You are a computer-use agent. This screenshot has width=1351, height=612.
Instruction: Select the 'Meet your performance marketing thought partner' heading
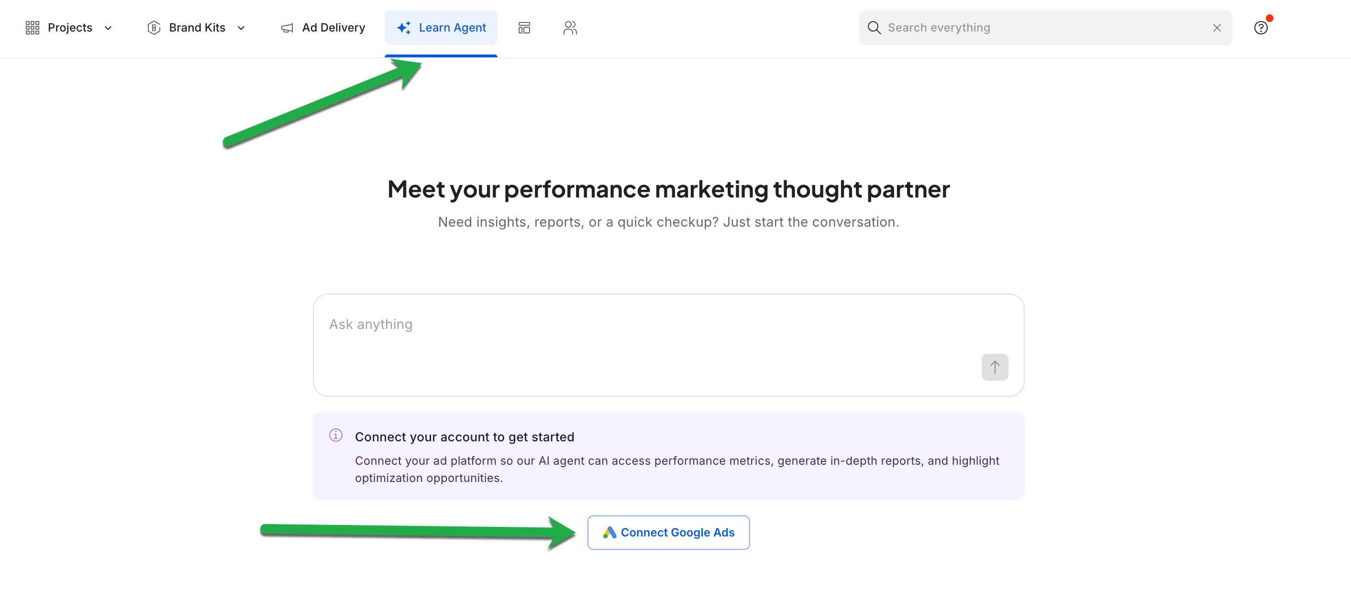coord(668,189)
